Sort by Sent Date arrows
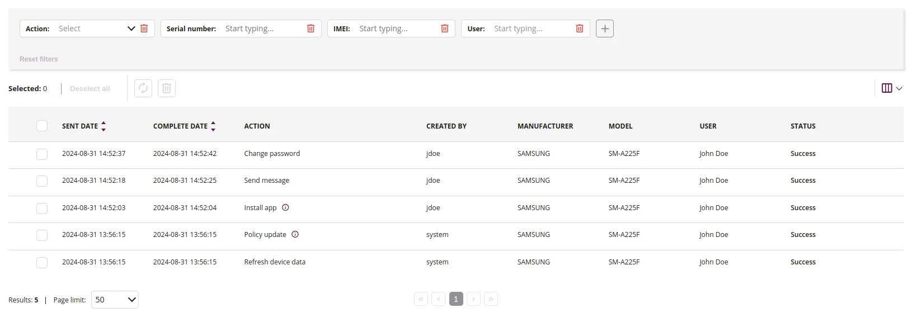 [104, 126]
